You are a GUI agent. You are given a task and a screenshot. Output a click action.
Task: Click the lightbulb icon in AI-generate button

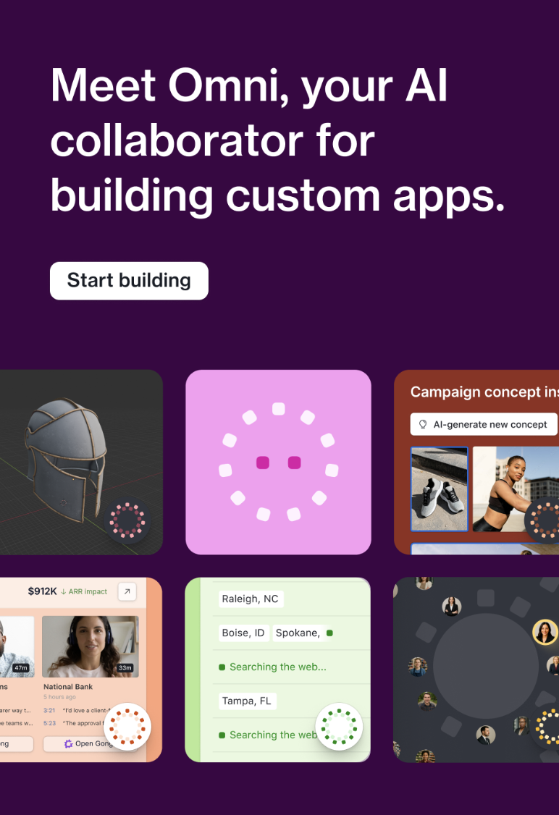tap(423, 424)
